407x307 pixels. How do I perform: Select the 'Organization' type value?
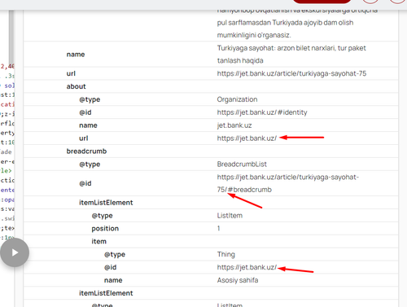click(237, 99)
